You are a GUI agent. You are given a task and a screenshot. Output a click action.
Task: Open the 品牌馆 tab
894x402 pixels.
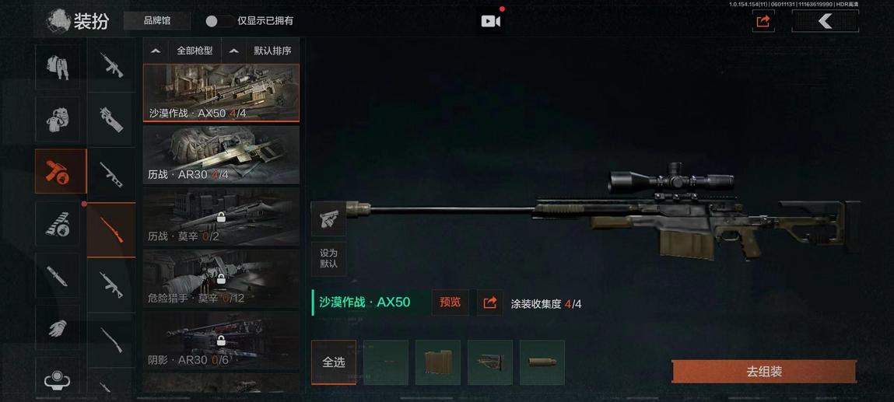157,21
